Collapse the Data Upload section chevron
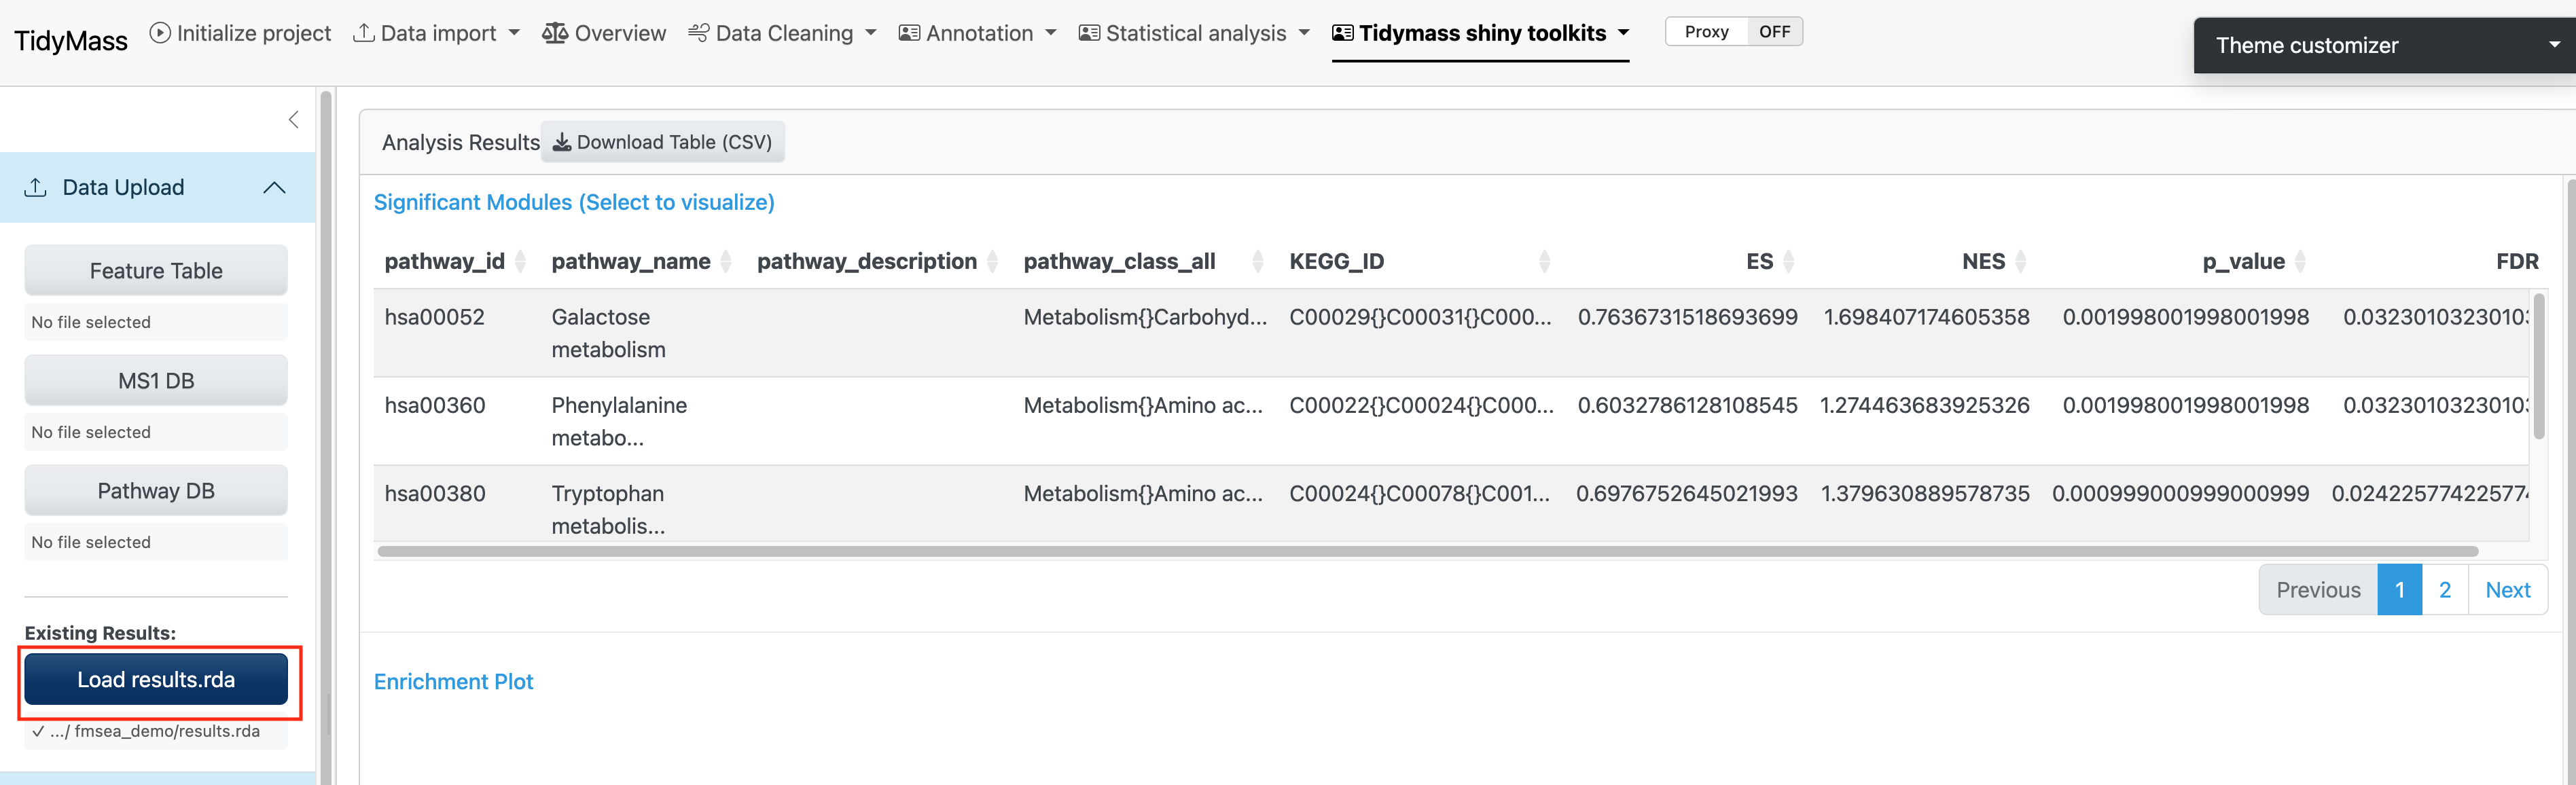This screenshot has height=785, width=2576. click(274, 187)
